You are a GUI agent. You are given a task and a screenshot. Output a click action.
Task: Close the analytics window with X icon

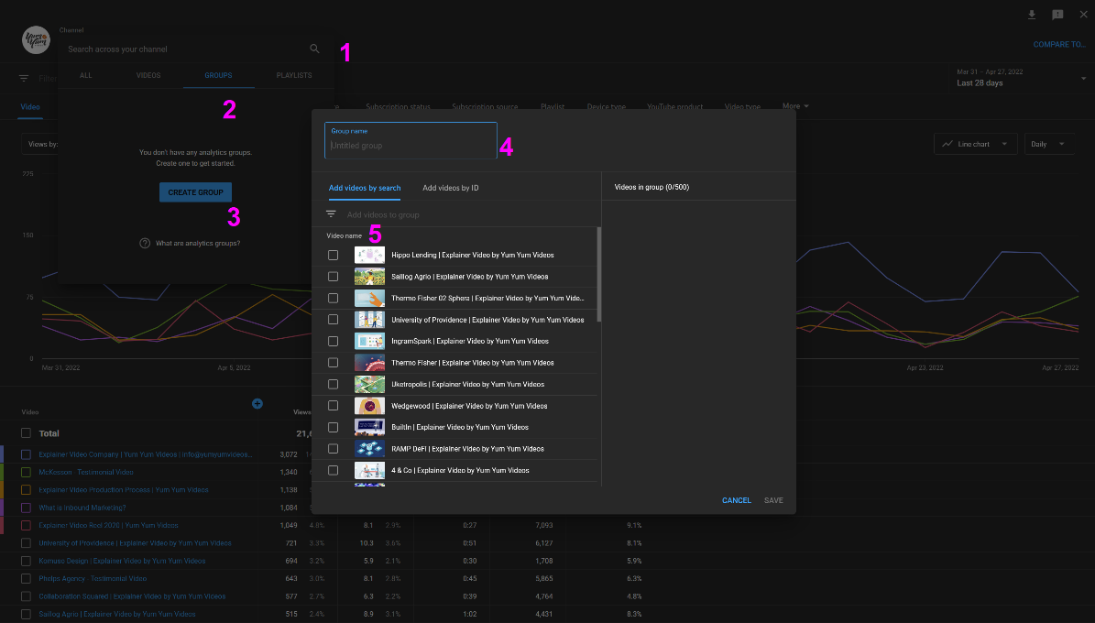(x=1083, y=15)
